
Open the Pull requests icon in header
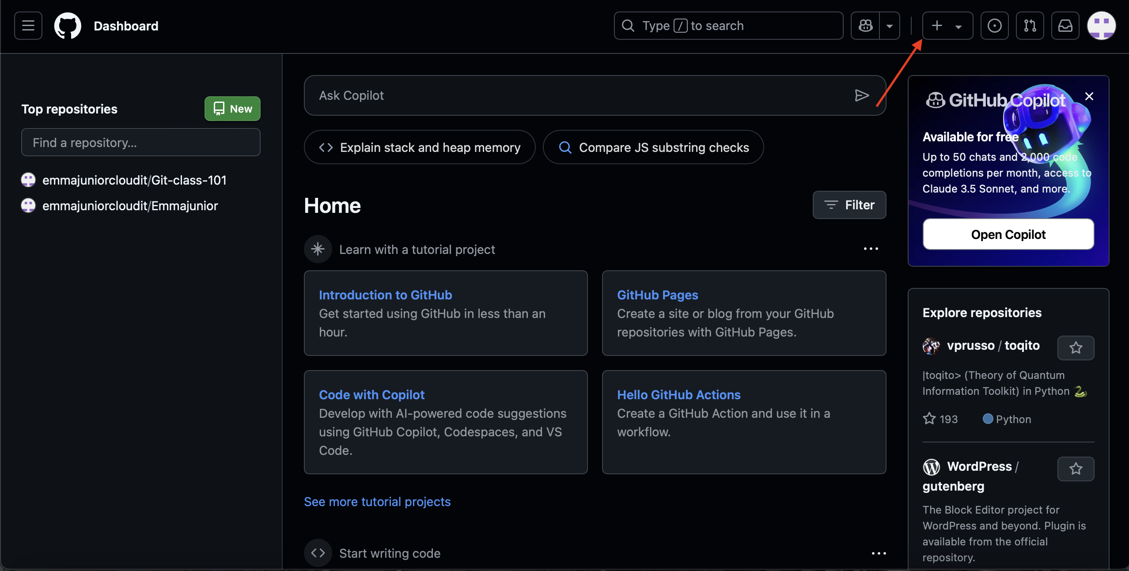[1030, 26]
